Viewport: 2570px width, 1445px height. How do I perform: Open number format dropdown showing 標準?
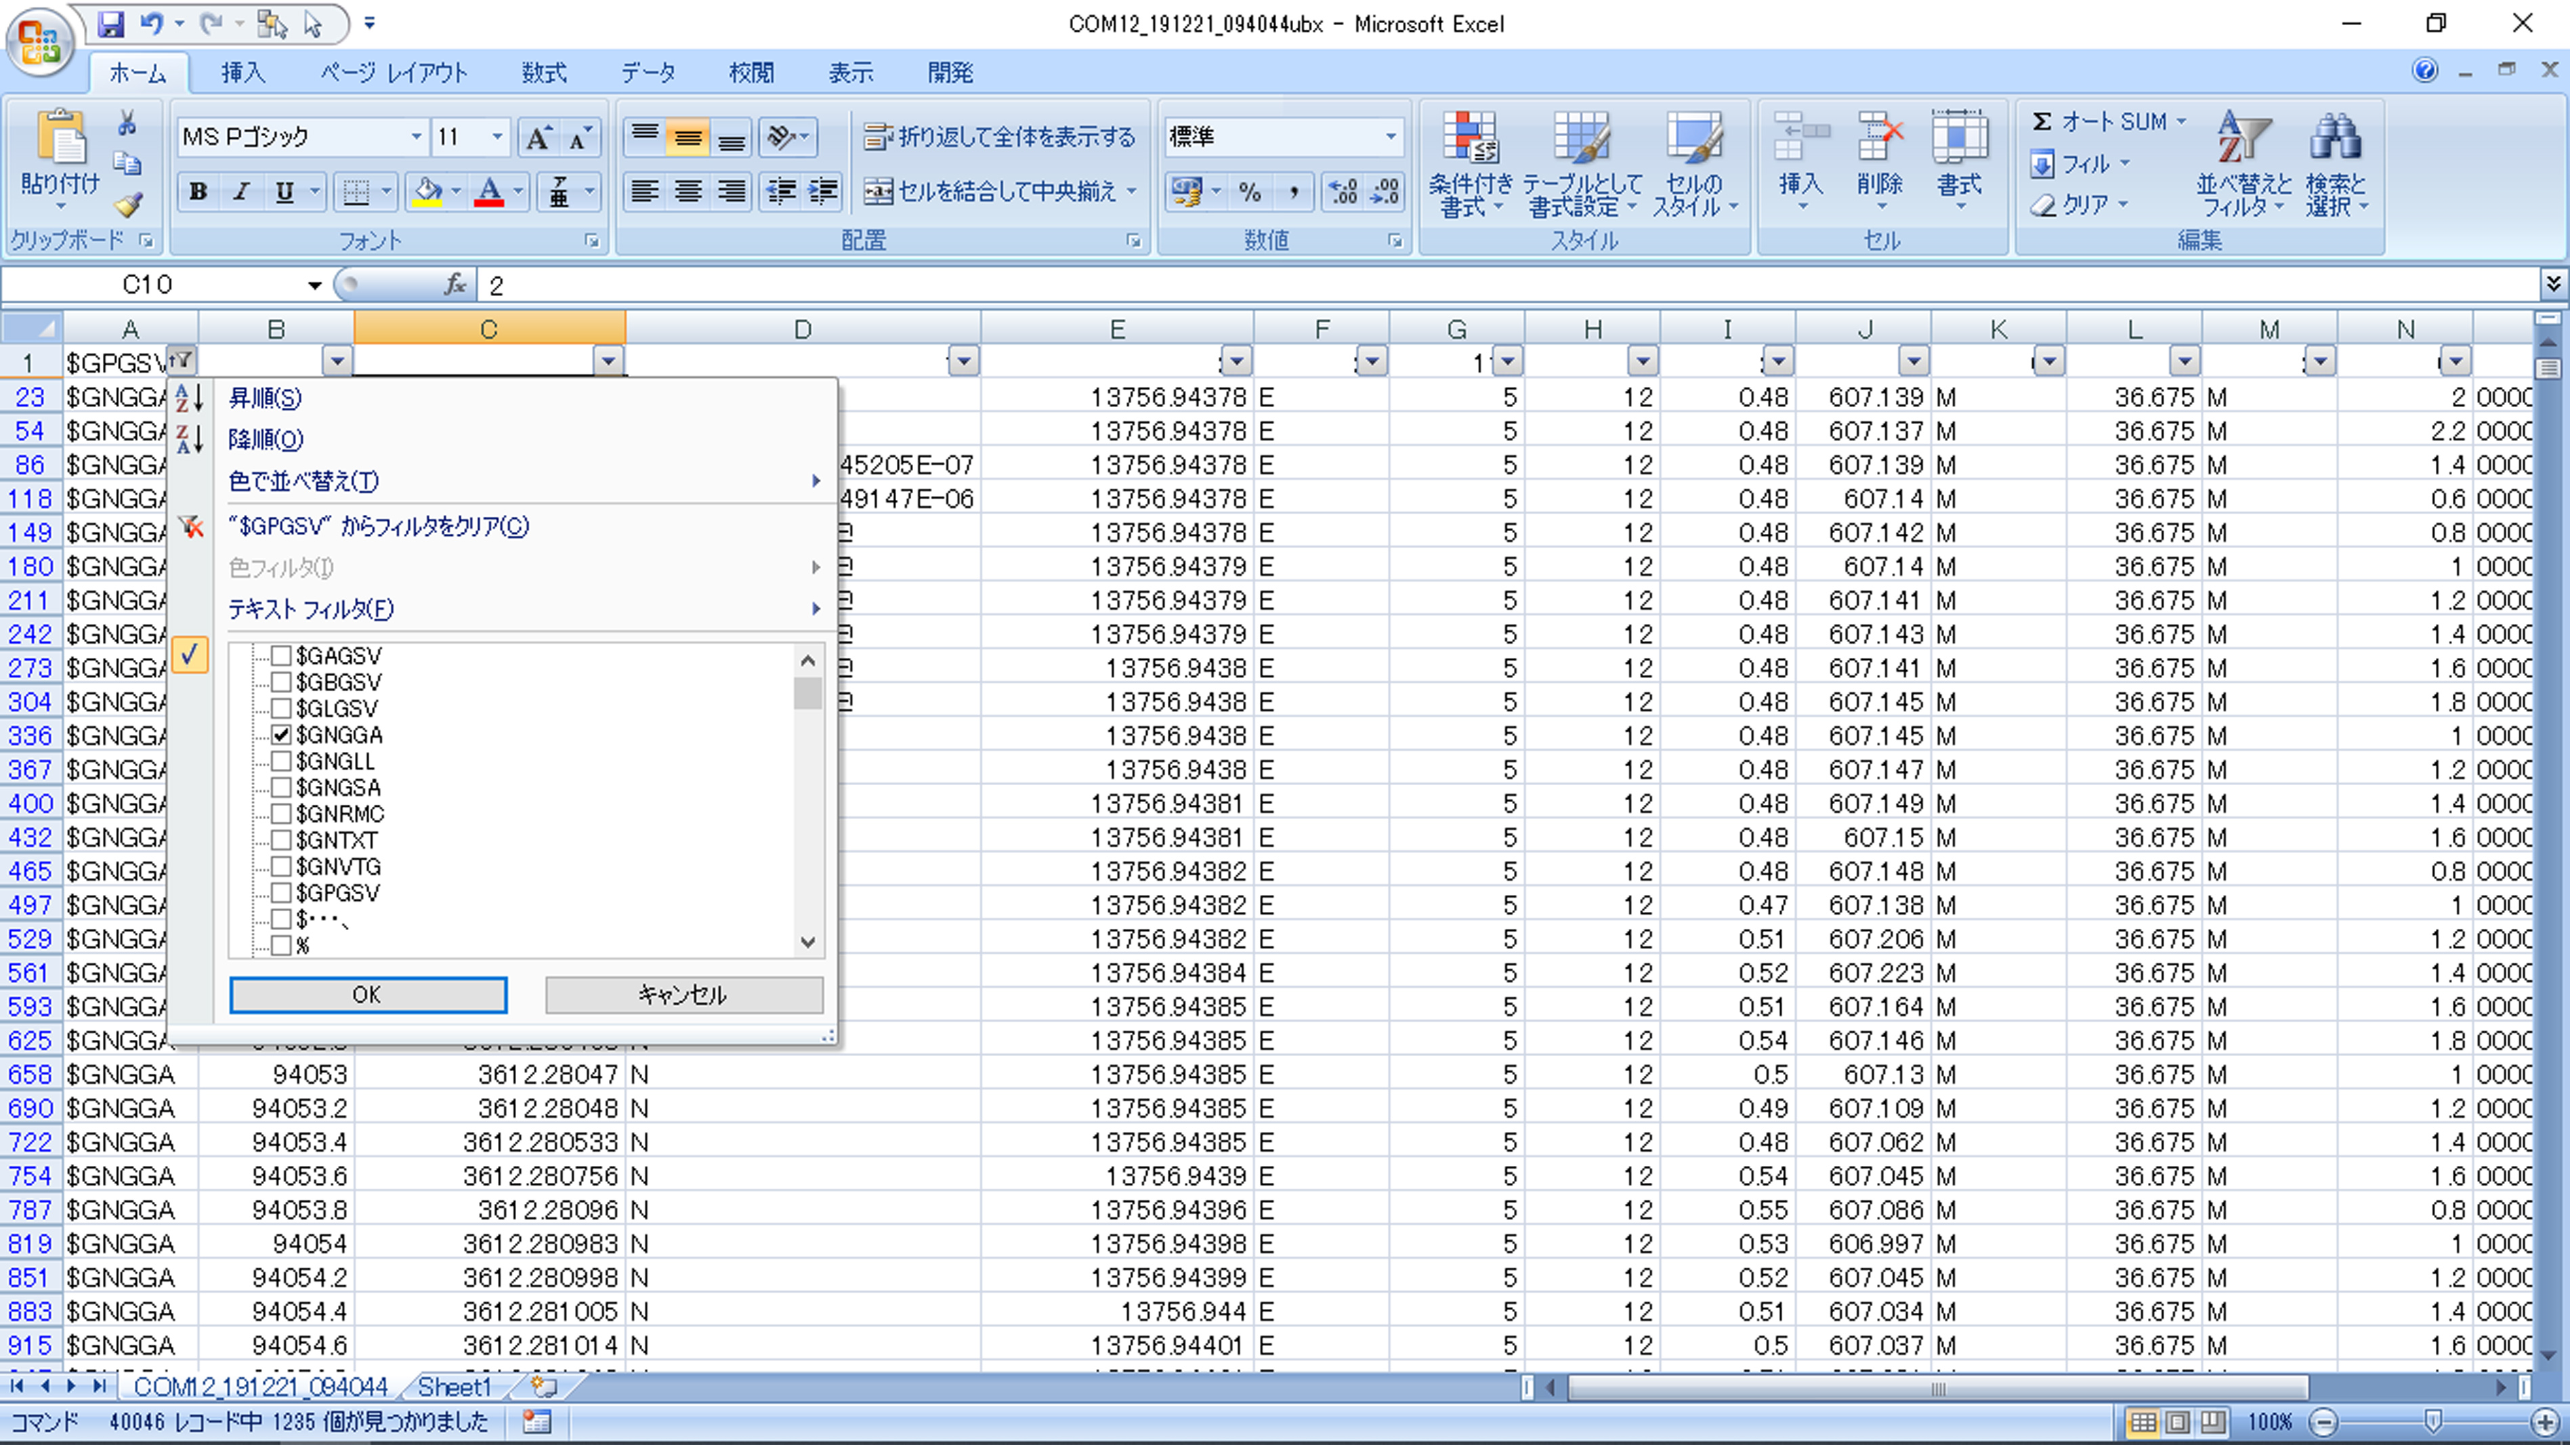pyautogui.click(x=1391, y=137)
